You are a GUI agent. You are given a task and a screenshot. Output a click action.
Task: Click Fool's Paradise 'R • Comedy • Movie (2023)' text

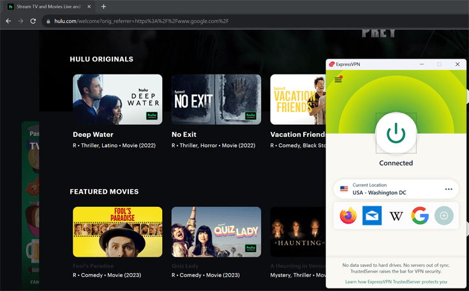click(x=107, y=275)
